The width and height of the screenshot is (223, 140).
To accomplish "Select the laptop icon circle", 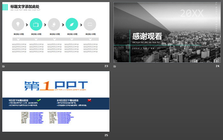I will point(90,24).
